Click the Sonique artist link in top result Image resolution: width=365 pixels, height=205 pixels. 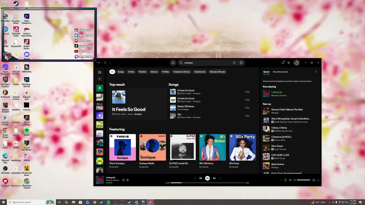138,114
